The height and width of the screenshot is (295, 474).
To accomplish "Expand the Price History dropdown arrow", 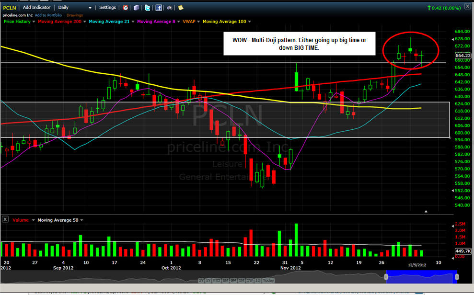I will [x=34, y=22].
